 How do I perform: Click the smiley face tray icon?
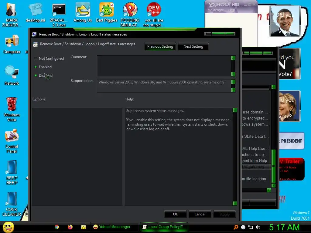[x=243, y=227]
